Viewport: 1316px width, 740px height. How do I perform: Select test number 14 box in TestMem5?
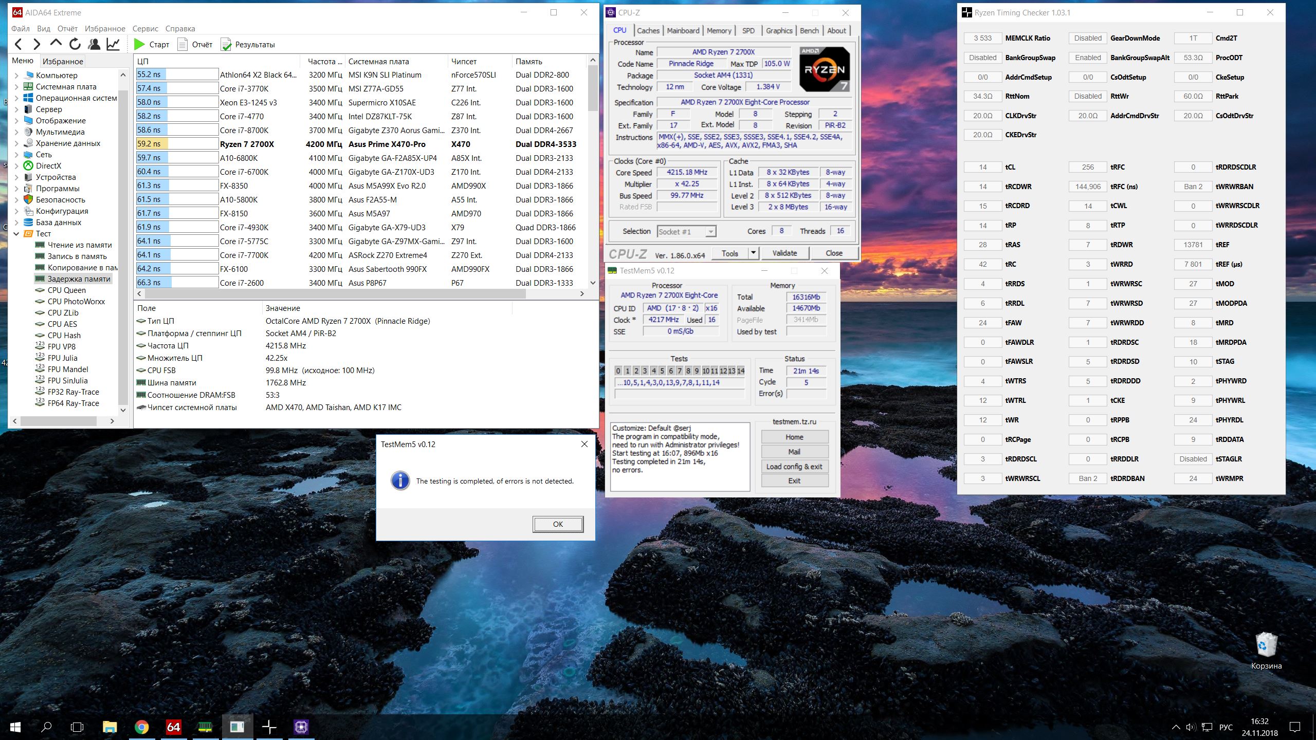[740, 371]
